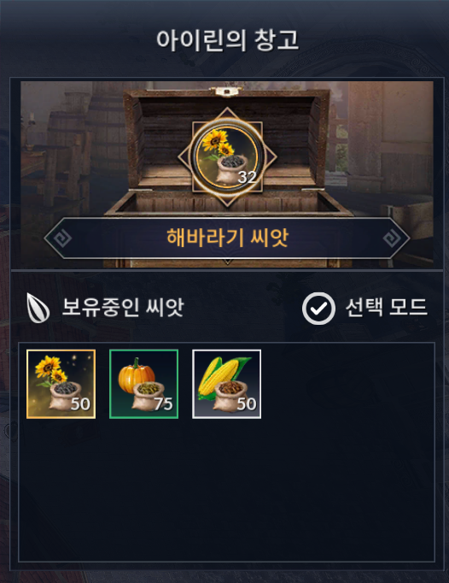Click the 해바라기 씨앗 name banner
Screen dimensions: 449x583
[x=227, y=238]
